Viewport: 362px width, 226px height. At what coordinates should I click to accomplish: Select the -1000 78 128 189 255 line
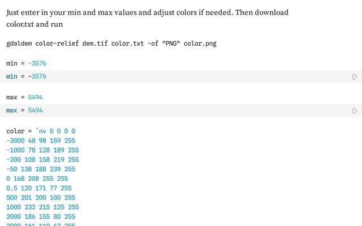(x=42, y=150)
